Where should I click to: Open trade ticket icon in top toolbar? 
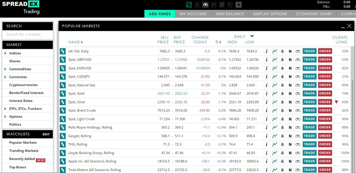point(189,5)
